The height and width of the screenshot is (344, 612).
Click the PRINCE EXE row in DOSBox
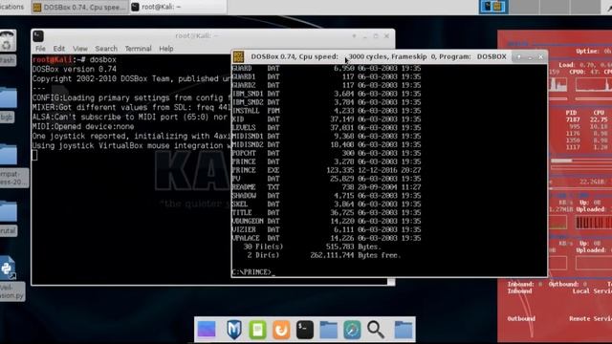(x=326, y=170)
